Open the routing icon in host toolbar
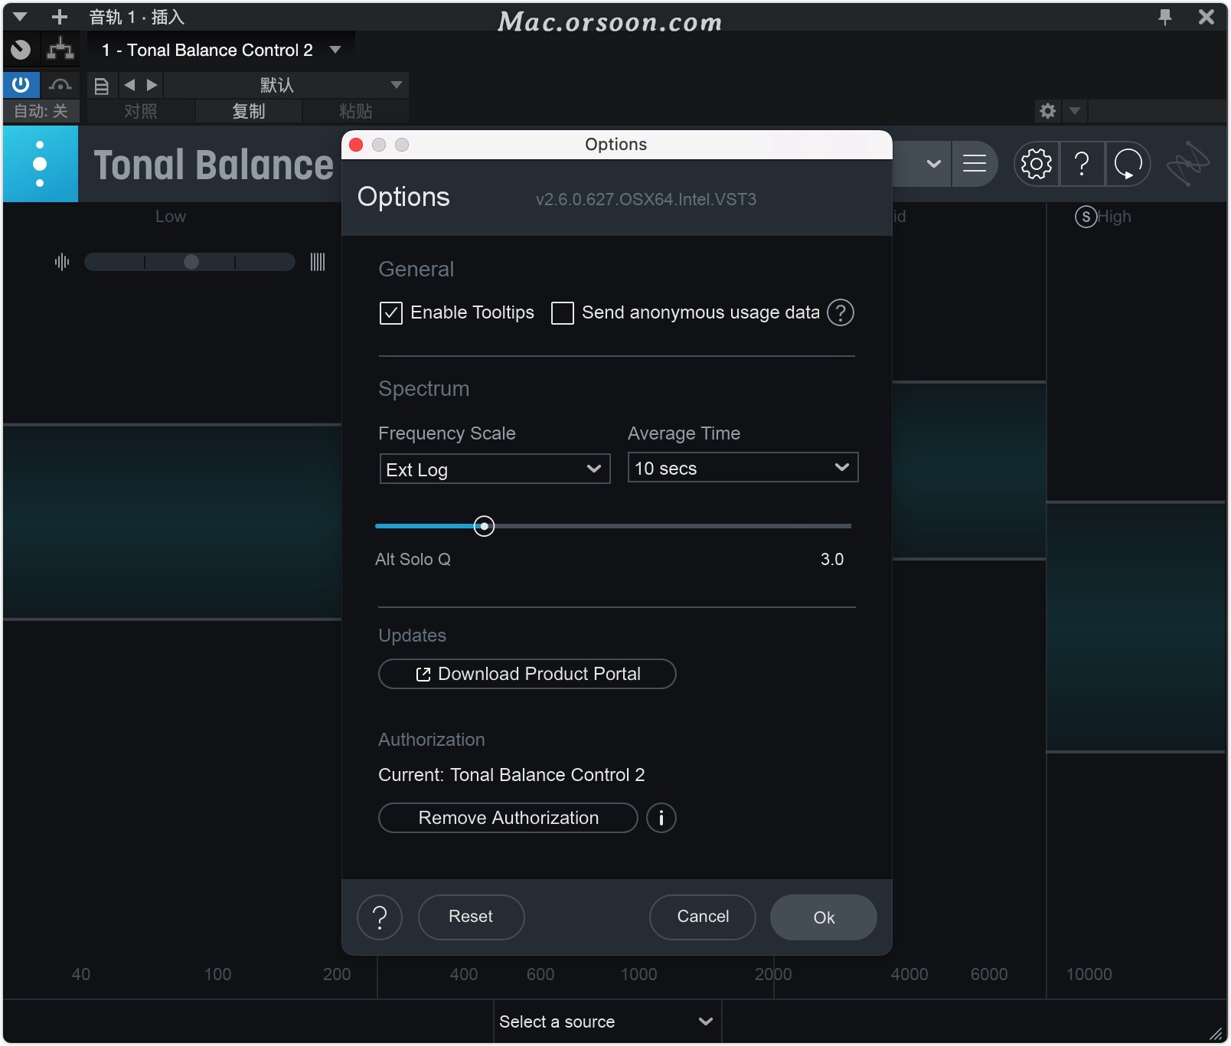This screenshot has width=1231, height=1046. pos(60,50)
